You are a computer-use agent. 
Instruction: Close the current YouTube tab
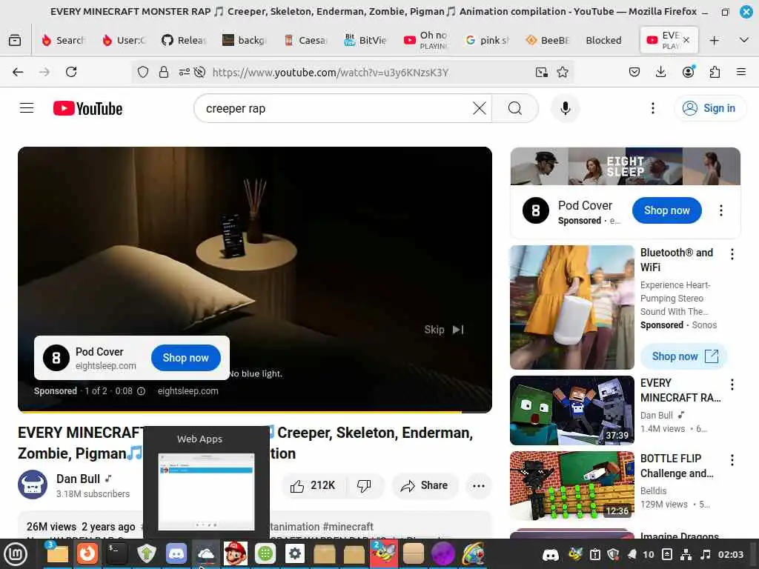tap(686, 40)
